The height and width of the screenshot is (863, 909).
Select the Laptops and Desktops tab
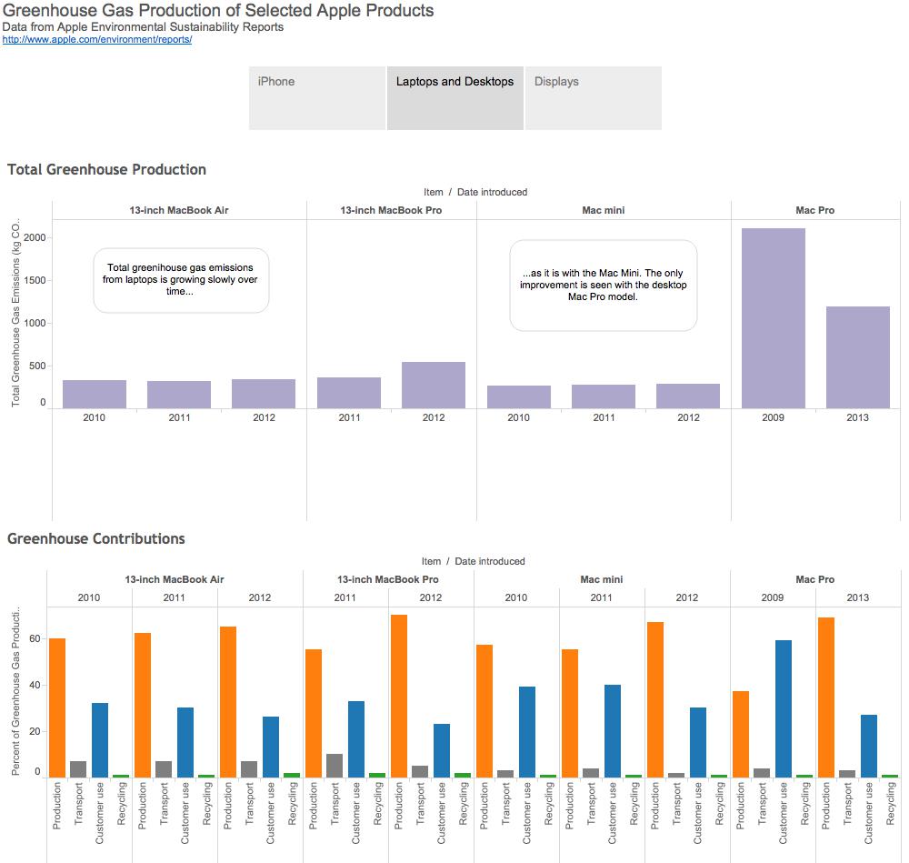(455, 97)
